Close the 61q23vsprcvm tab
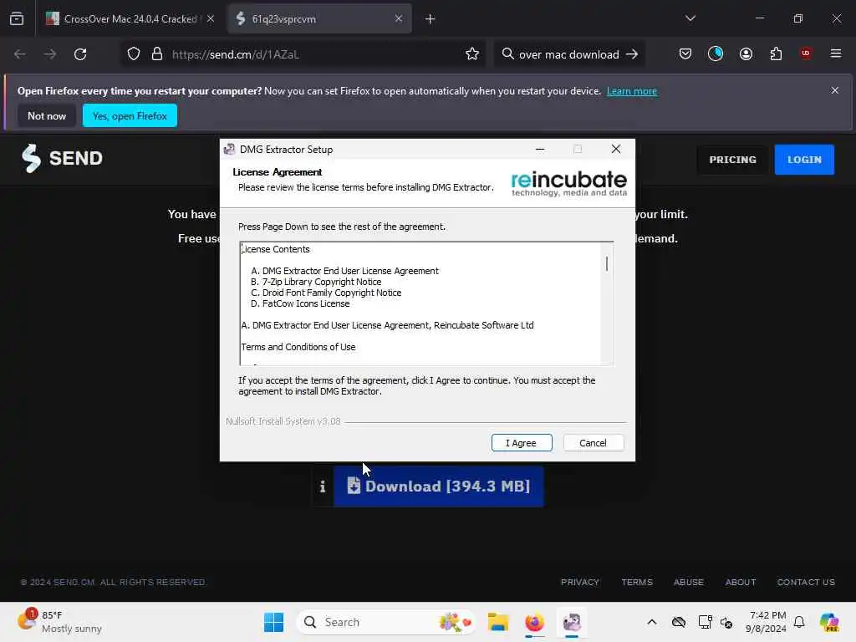 [399, 18]
